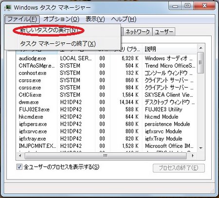This screenshot has height=198, width=219.
Task: Click the Windows オーディオ description
Action: tap(169, 58)
